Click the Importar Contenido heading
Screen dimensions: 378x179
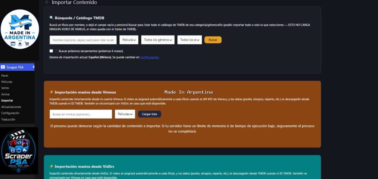pyautogui.click(x=74, y=2)
